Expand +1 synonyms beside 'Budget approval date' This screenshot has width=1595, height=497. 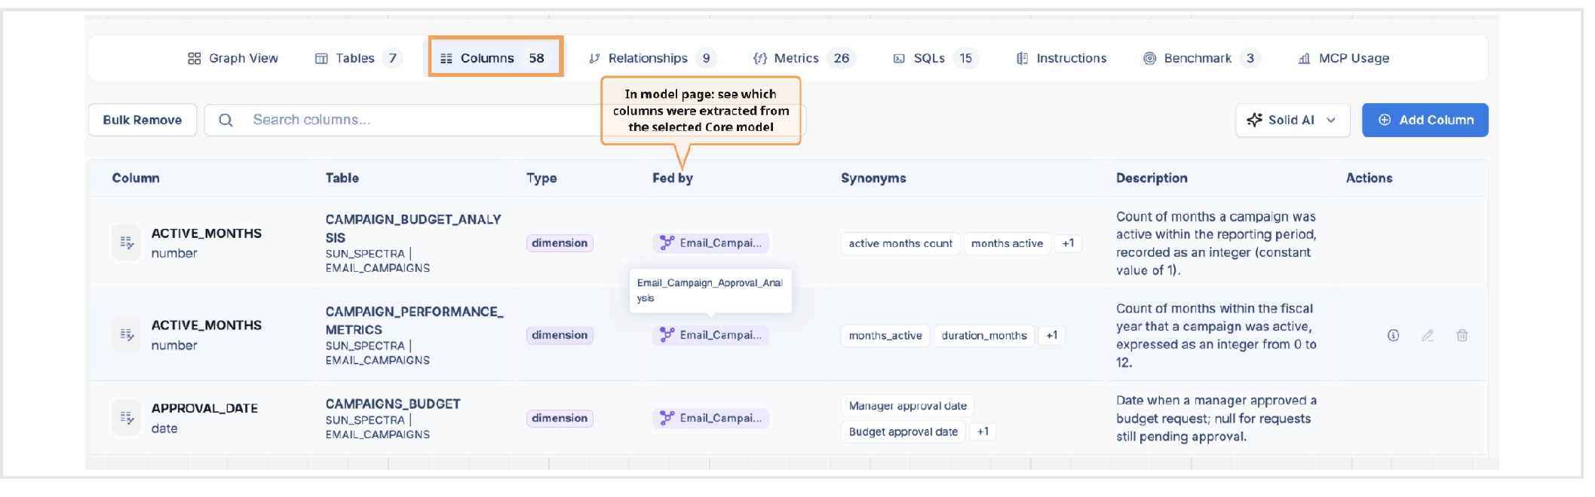[983, 431]
